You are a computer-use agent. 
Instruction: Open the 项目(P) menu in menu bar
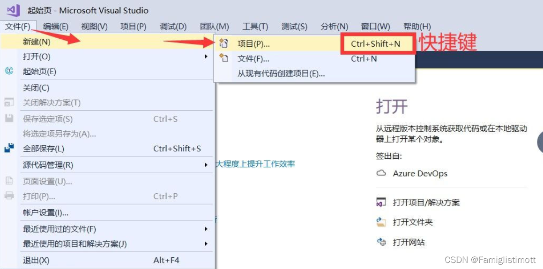click(x=134, y=26)
